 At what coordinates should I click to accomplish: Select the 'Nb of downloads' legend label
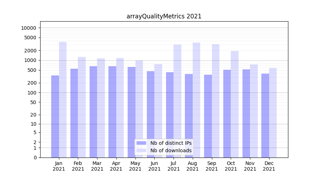[x=171, y=150]
